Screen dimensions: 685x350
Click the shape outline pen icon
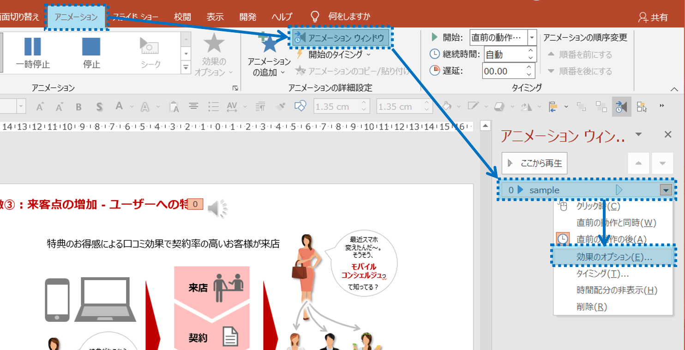click(473, 107)
